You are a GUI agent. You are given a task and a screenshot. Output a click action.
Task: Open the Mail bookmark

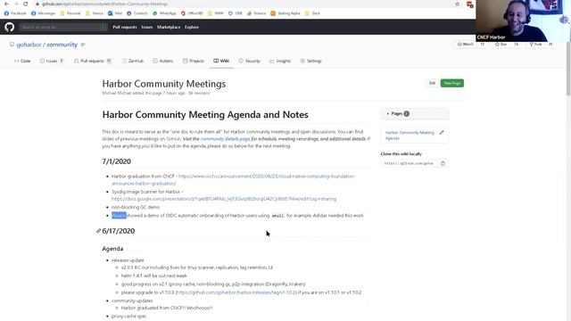coord(115,13)
